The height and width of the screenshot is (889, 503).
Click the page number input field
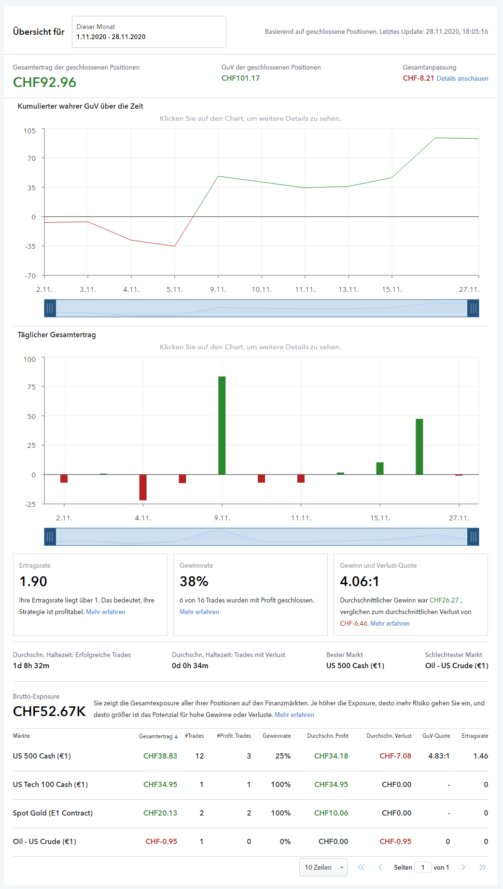click(423, 867)
